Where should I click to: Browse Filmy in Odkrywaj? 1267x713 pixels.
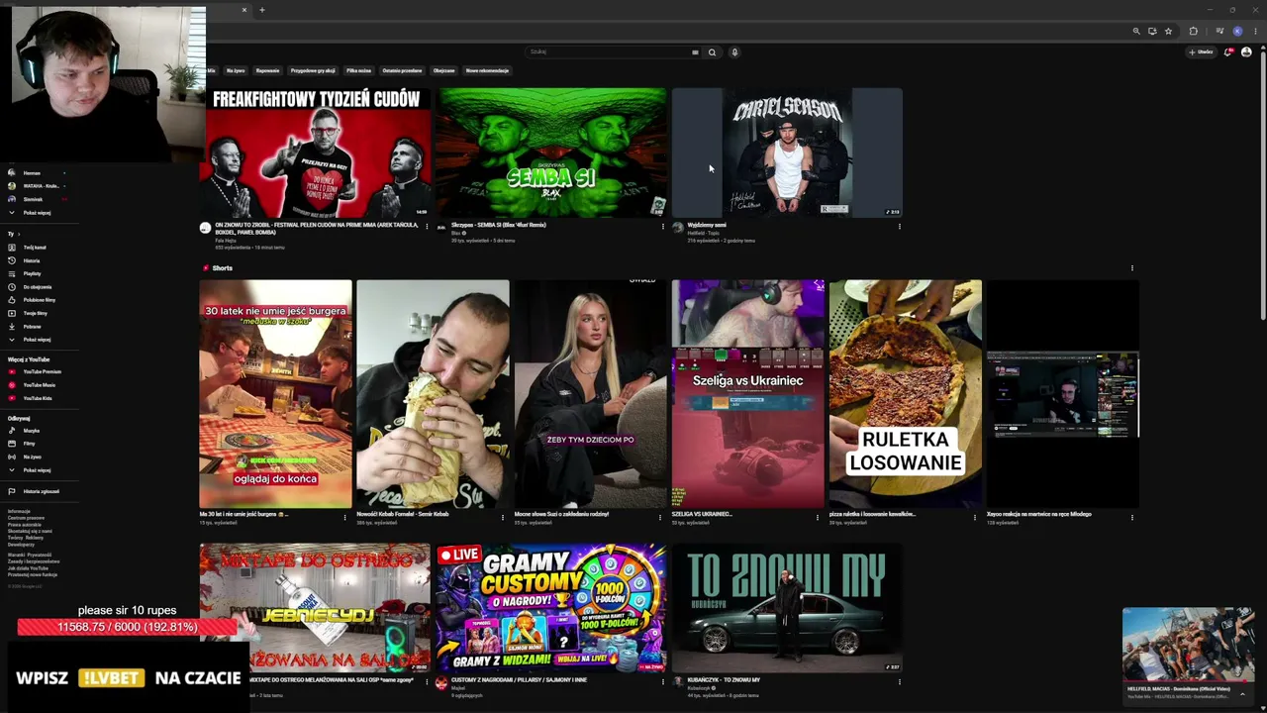(x=29, y=444)
